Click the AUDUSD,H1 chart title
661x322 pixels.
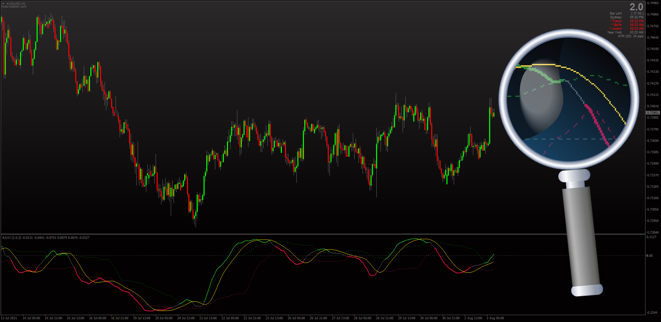(16, 3)
